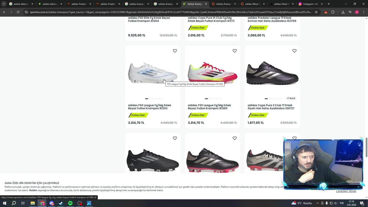
Task: Open the media controls icon
Action: click(350, 12)
